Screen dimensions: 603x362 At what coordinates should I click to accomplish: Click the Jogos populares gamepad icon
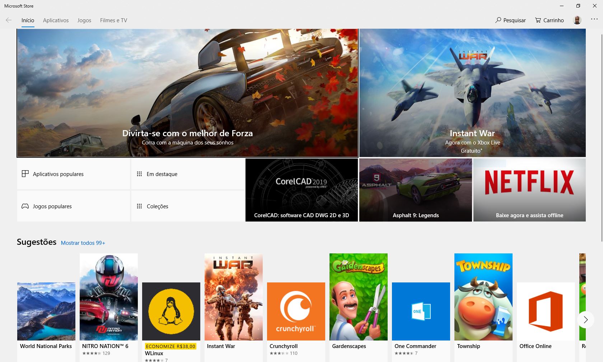(25, 206)
